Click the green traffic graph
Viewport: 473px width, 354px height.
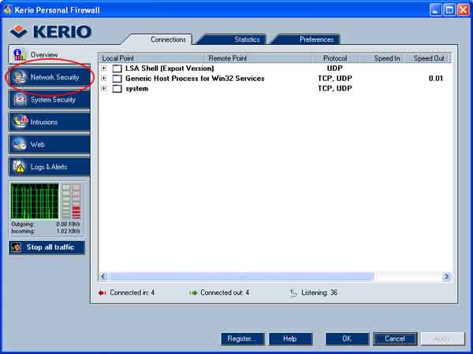click(35, 201)
